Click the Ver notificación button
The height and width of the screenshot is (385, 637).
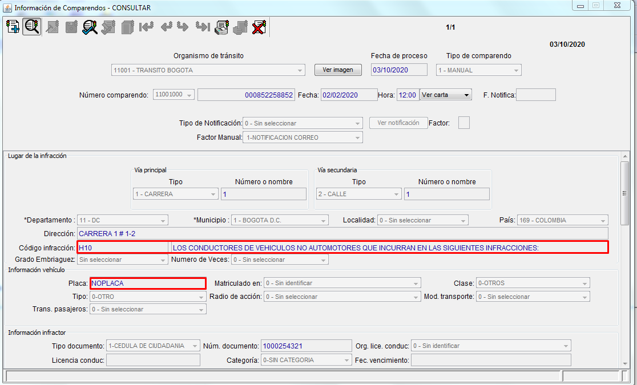click(x=398, y=123)
